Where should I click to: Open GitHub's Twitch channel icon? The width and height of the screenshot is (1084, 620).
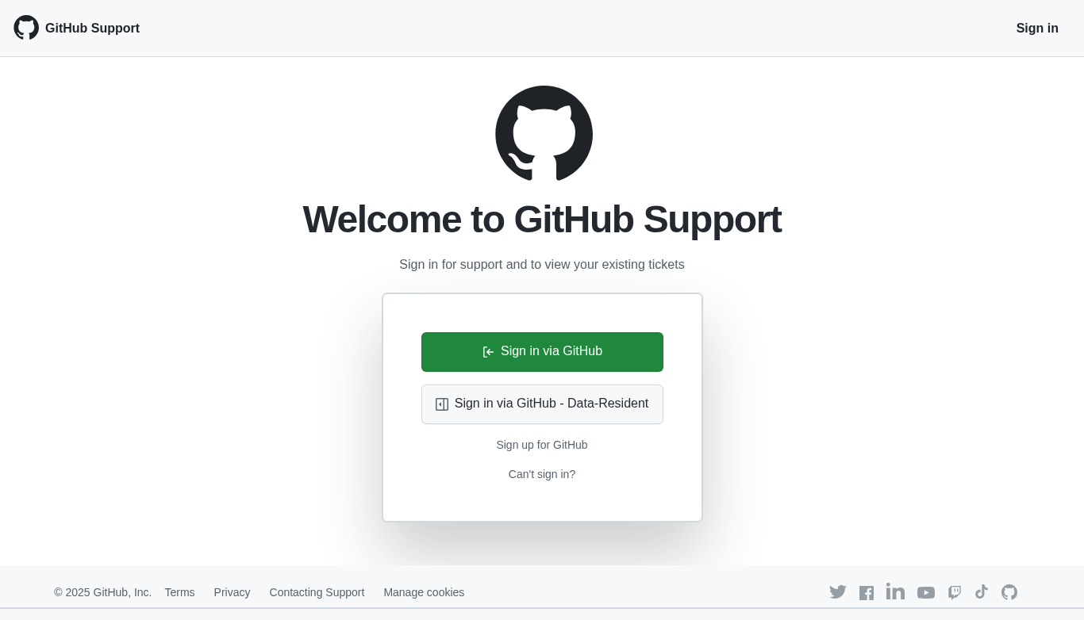[955, 592]
